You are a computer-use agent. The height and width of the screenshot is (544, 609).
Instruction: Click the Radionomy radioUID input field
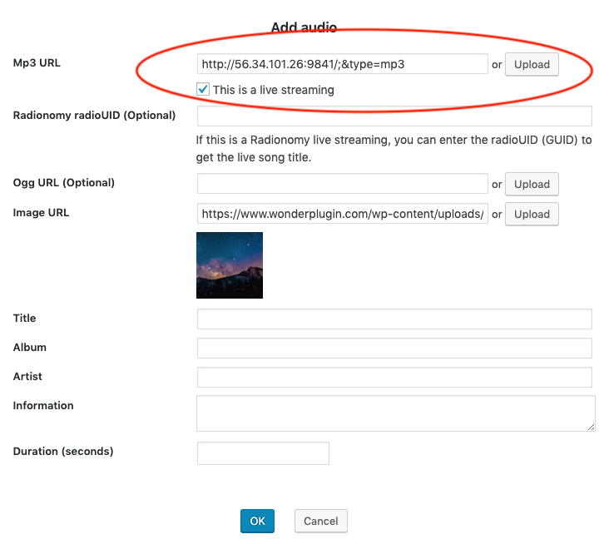pyautogui.click(x=394, y=116)
